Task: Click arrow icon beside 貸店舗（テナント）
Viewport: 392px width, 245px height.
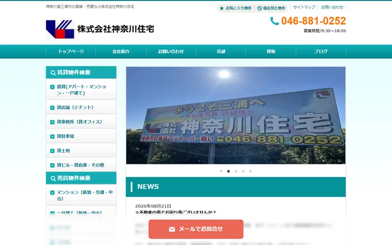Action: click(x=52, y=107)
